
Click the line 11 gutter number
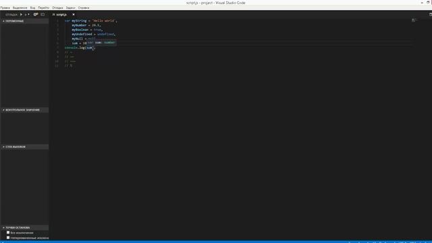point(57,66)
